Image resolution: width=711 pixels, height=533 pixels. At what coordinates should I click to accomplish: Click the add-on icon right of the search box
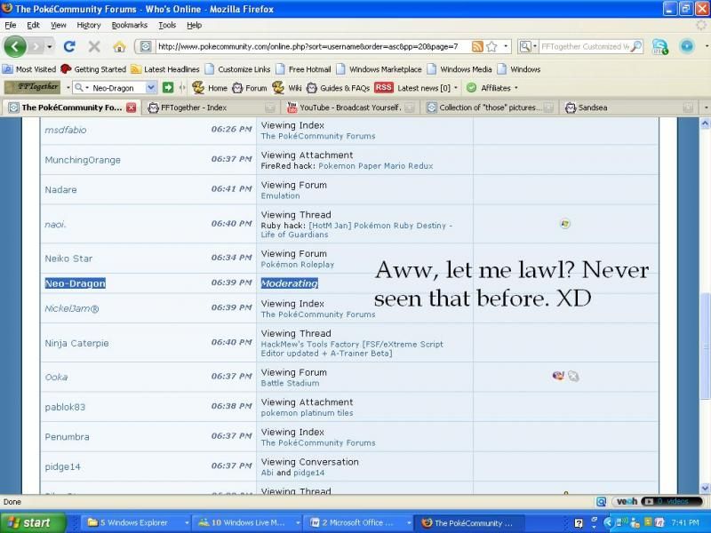tap(660, 46)
